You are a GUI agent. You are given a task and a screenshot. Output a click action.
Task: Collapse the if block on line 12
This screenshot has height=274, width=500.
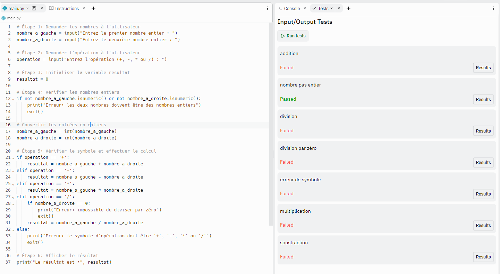point(13,99)
